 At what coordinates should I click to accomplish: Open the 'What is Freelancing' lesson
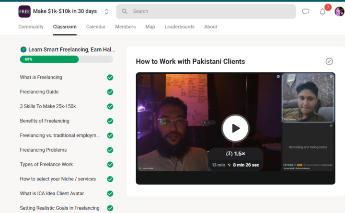pos(41,78)
